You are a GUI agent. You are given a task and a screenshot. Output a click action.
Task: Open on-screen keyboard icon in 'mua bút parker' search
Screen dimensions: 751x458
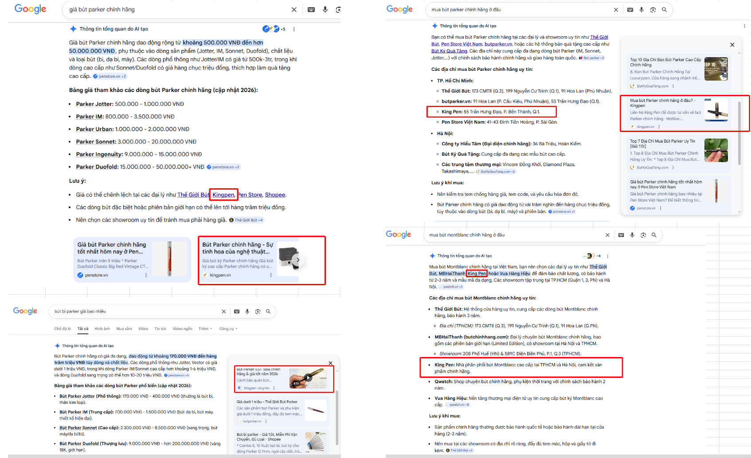pyautogui.click(x=630, y=10)
